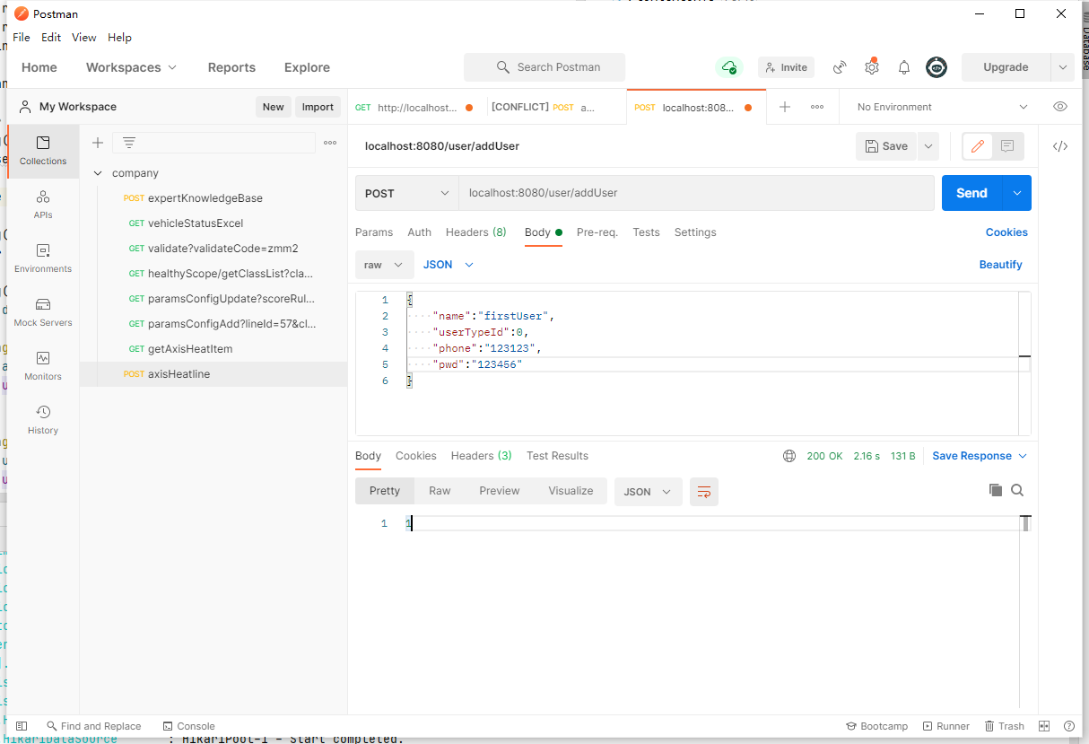The image size is (1089, 744).
Task: Open the help question mark icon
Action: click(x=1069, y=726)
